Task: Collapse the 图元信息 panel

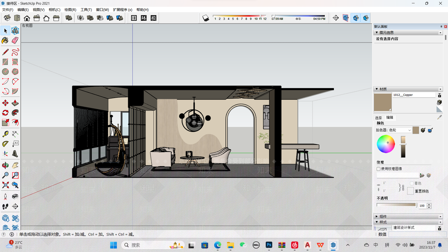Action: 377,32
